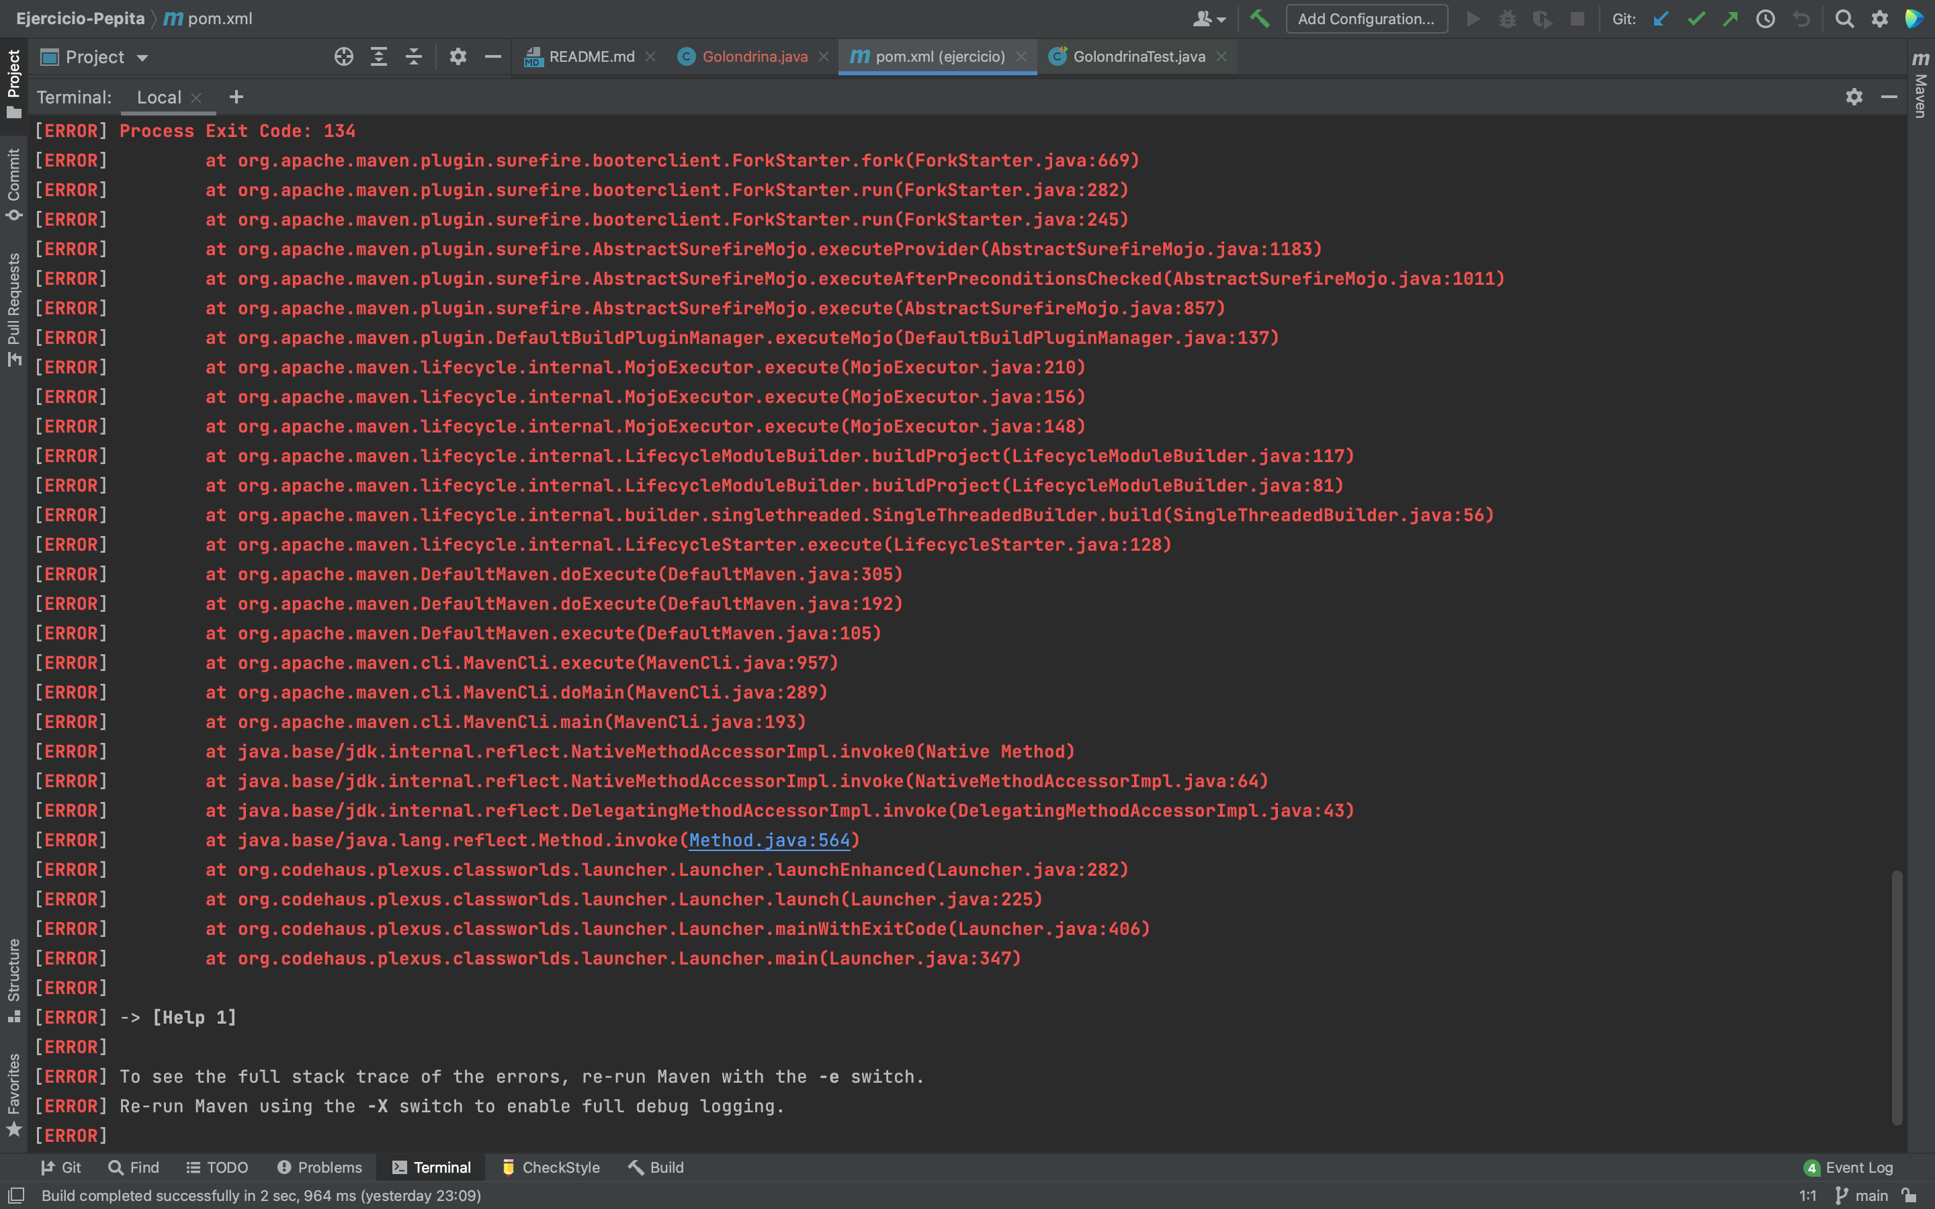
Task: Show Git history clock icon
Action: pos(1766,18)
